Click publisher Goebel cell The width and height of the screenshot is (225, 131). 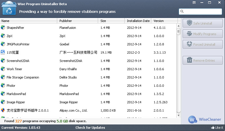[64, 44]
